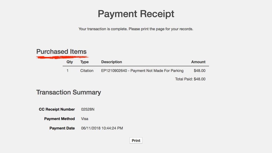Click the Description column header

coord(112,62)
